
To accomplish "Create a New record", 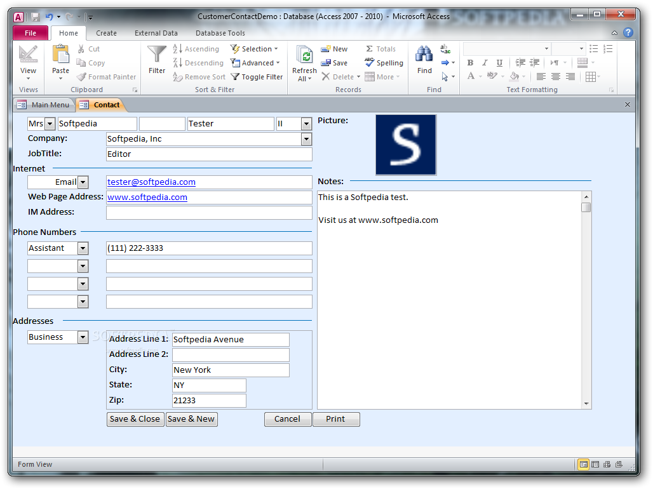I will [334, 49].
